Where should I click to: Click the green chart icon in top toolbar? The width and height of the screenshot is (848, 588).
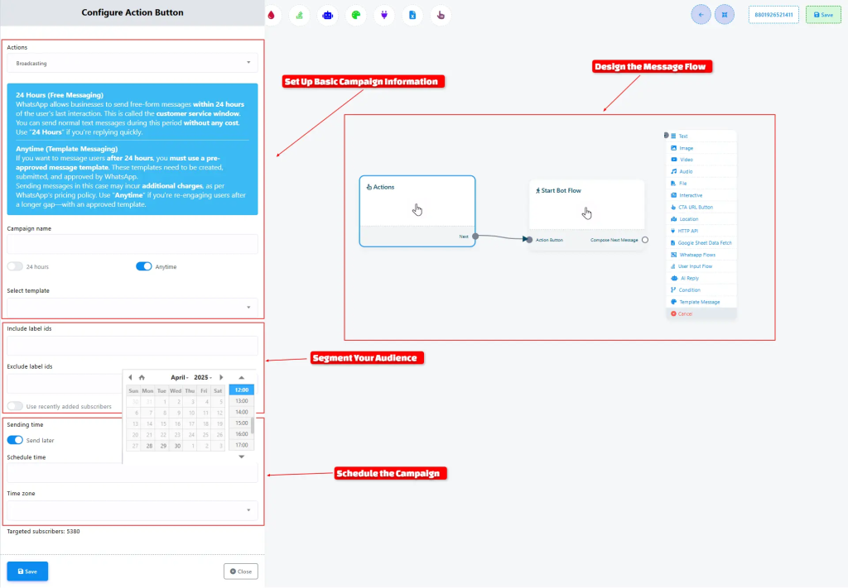pos(300,15)
